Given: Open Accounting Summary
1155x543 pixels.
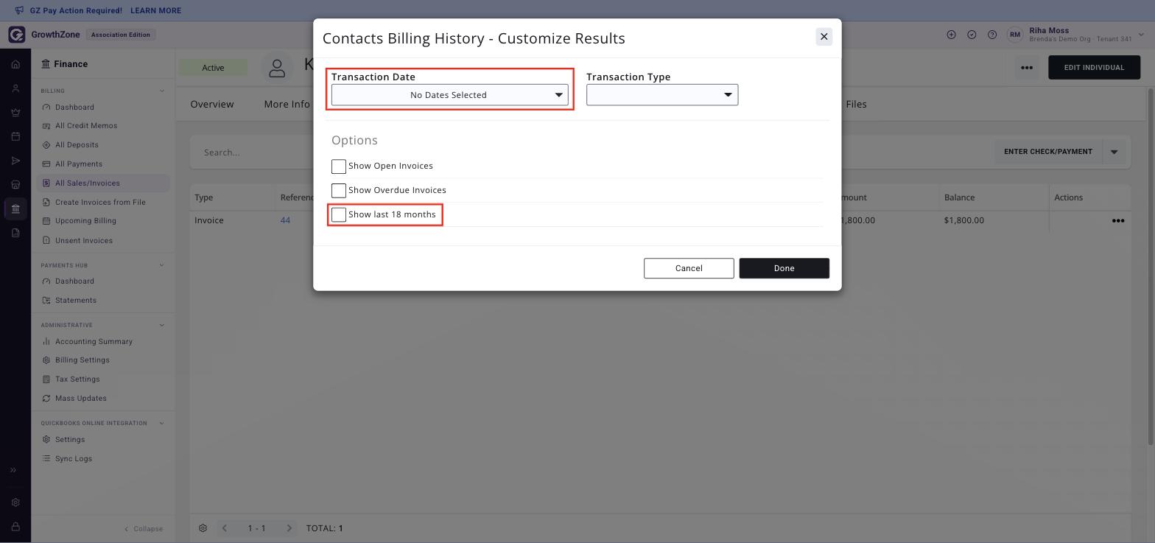Looking at the screenshot, I should pos(94,342).
